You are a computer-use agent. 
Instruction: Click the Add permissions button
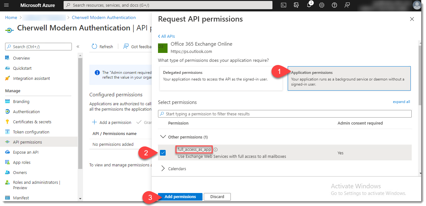pyautogui.click(x=180, y=196)
